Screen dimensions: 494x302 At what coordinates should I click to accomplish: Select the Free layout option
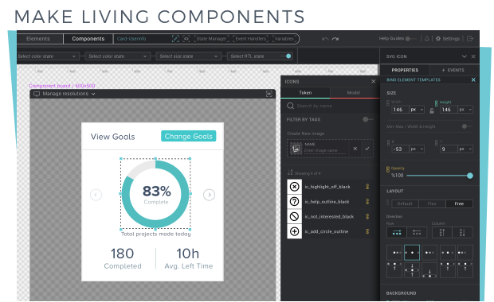click(x=459, y=203)
